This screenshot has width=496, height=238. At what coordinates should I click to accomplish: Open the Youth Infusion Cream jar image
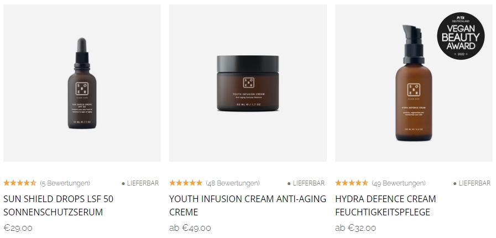coord(248,83)
